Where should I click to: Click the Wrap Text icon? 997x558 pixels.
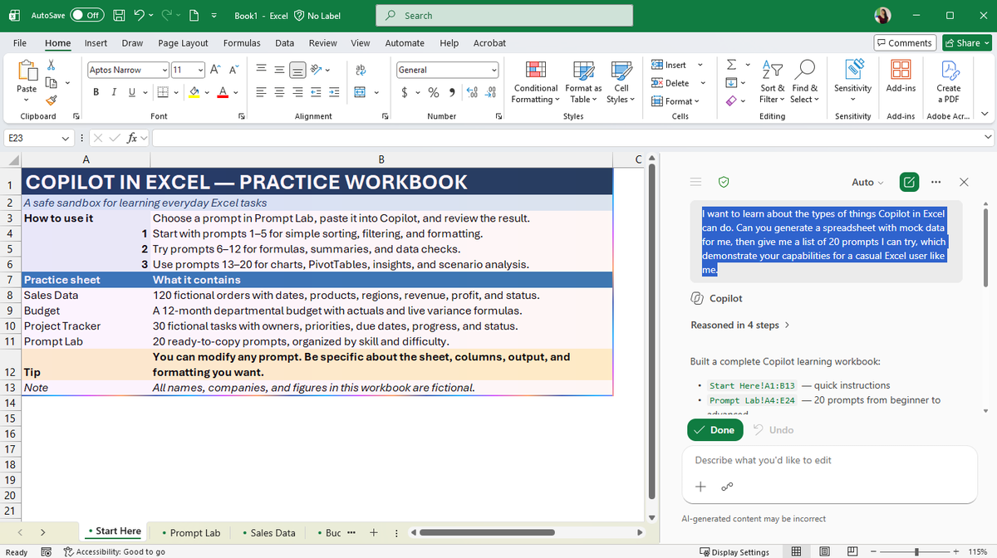pyautogui.click(x=361, y=70)
